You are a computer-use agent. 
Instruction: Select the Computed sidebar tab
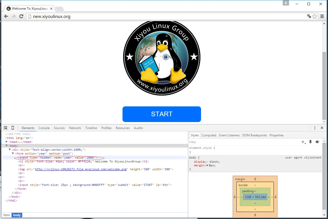click(209, 135)
